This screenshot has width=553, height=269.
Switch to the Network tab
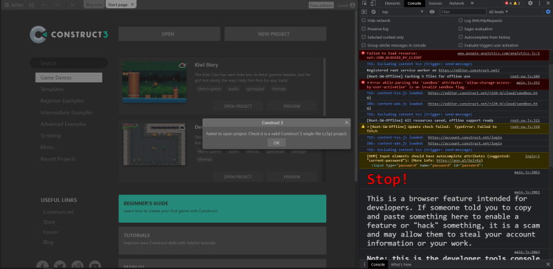tap(456, 3)
